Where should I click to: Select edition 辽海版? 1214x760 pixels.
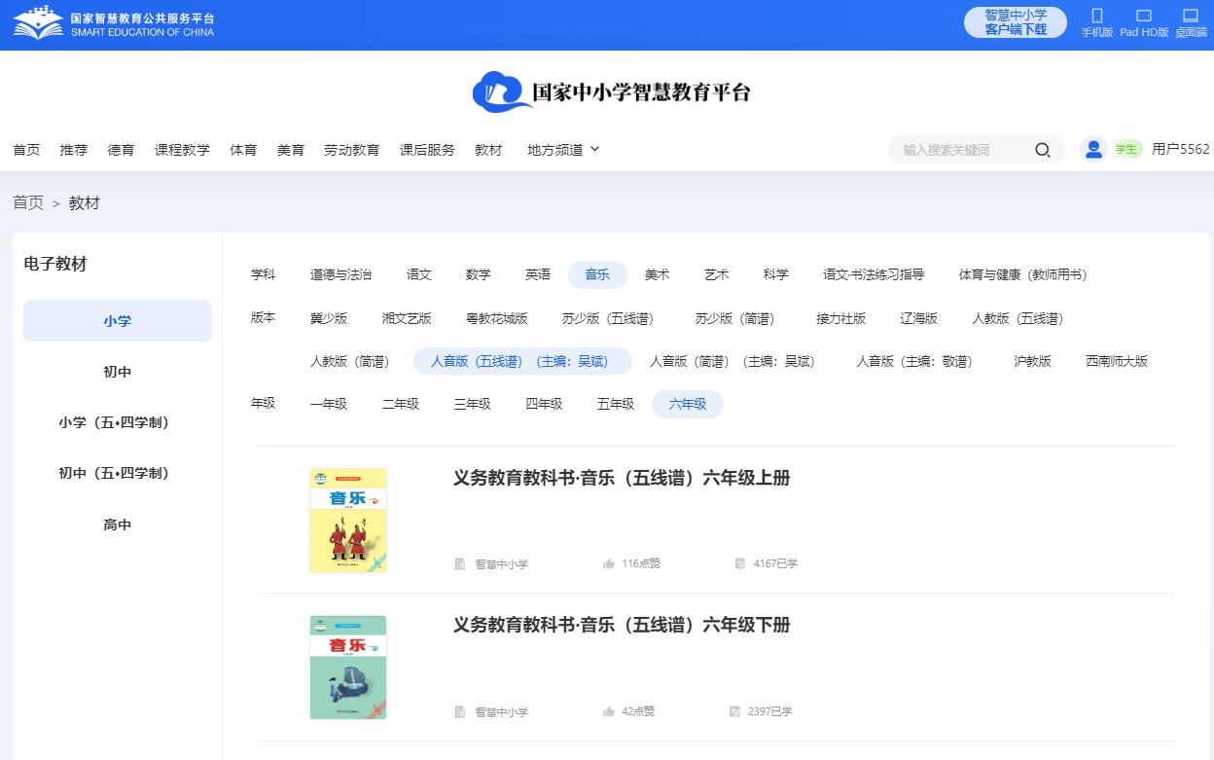919,318
